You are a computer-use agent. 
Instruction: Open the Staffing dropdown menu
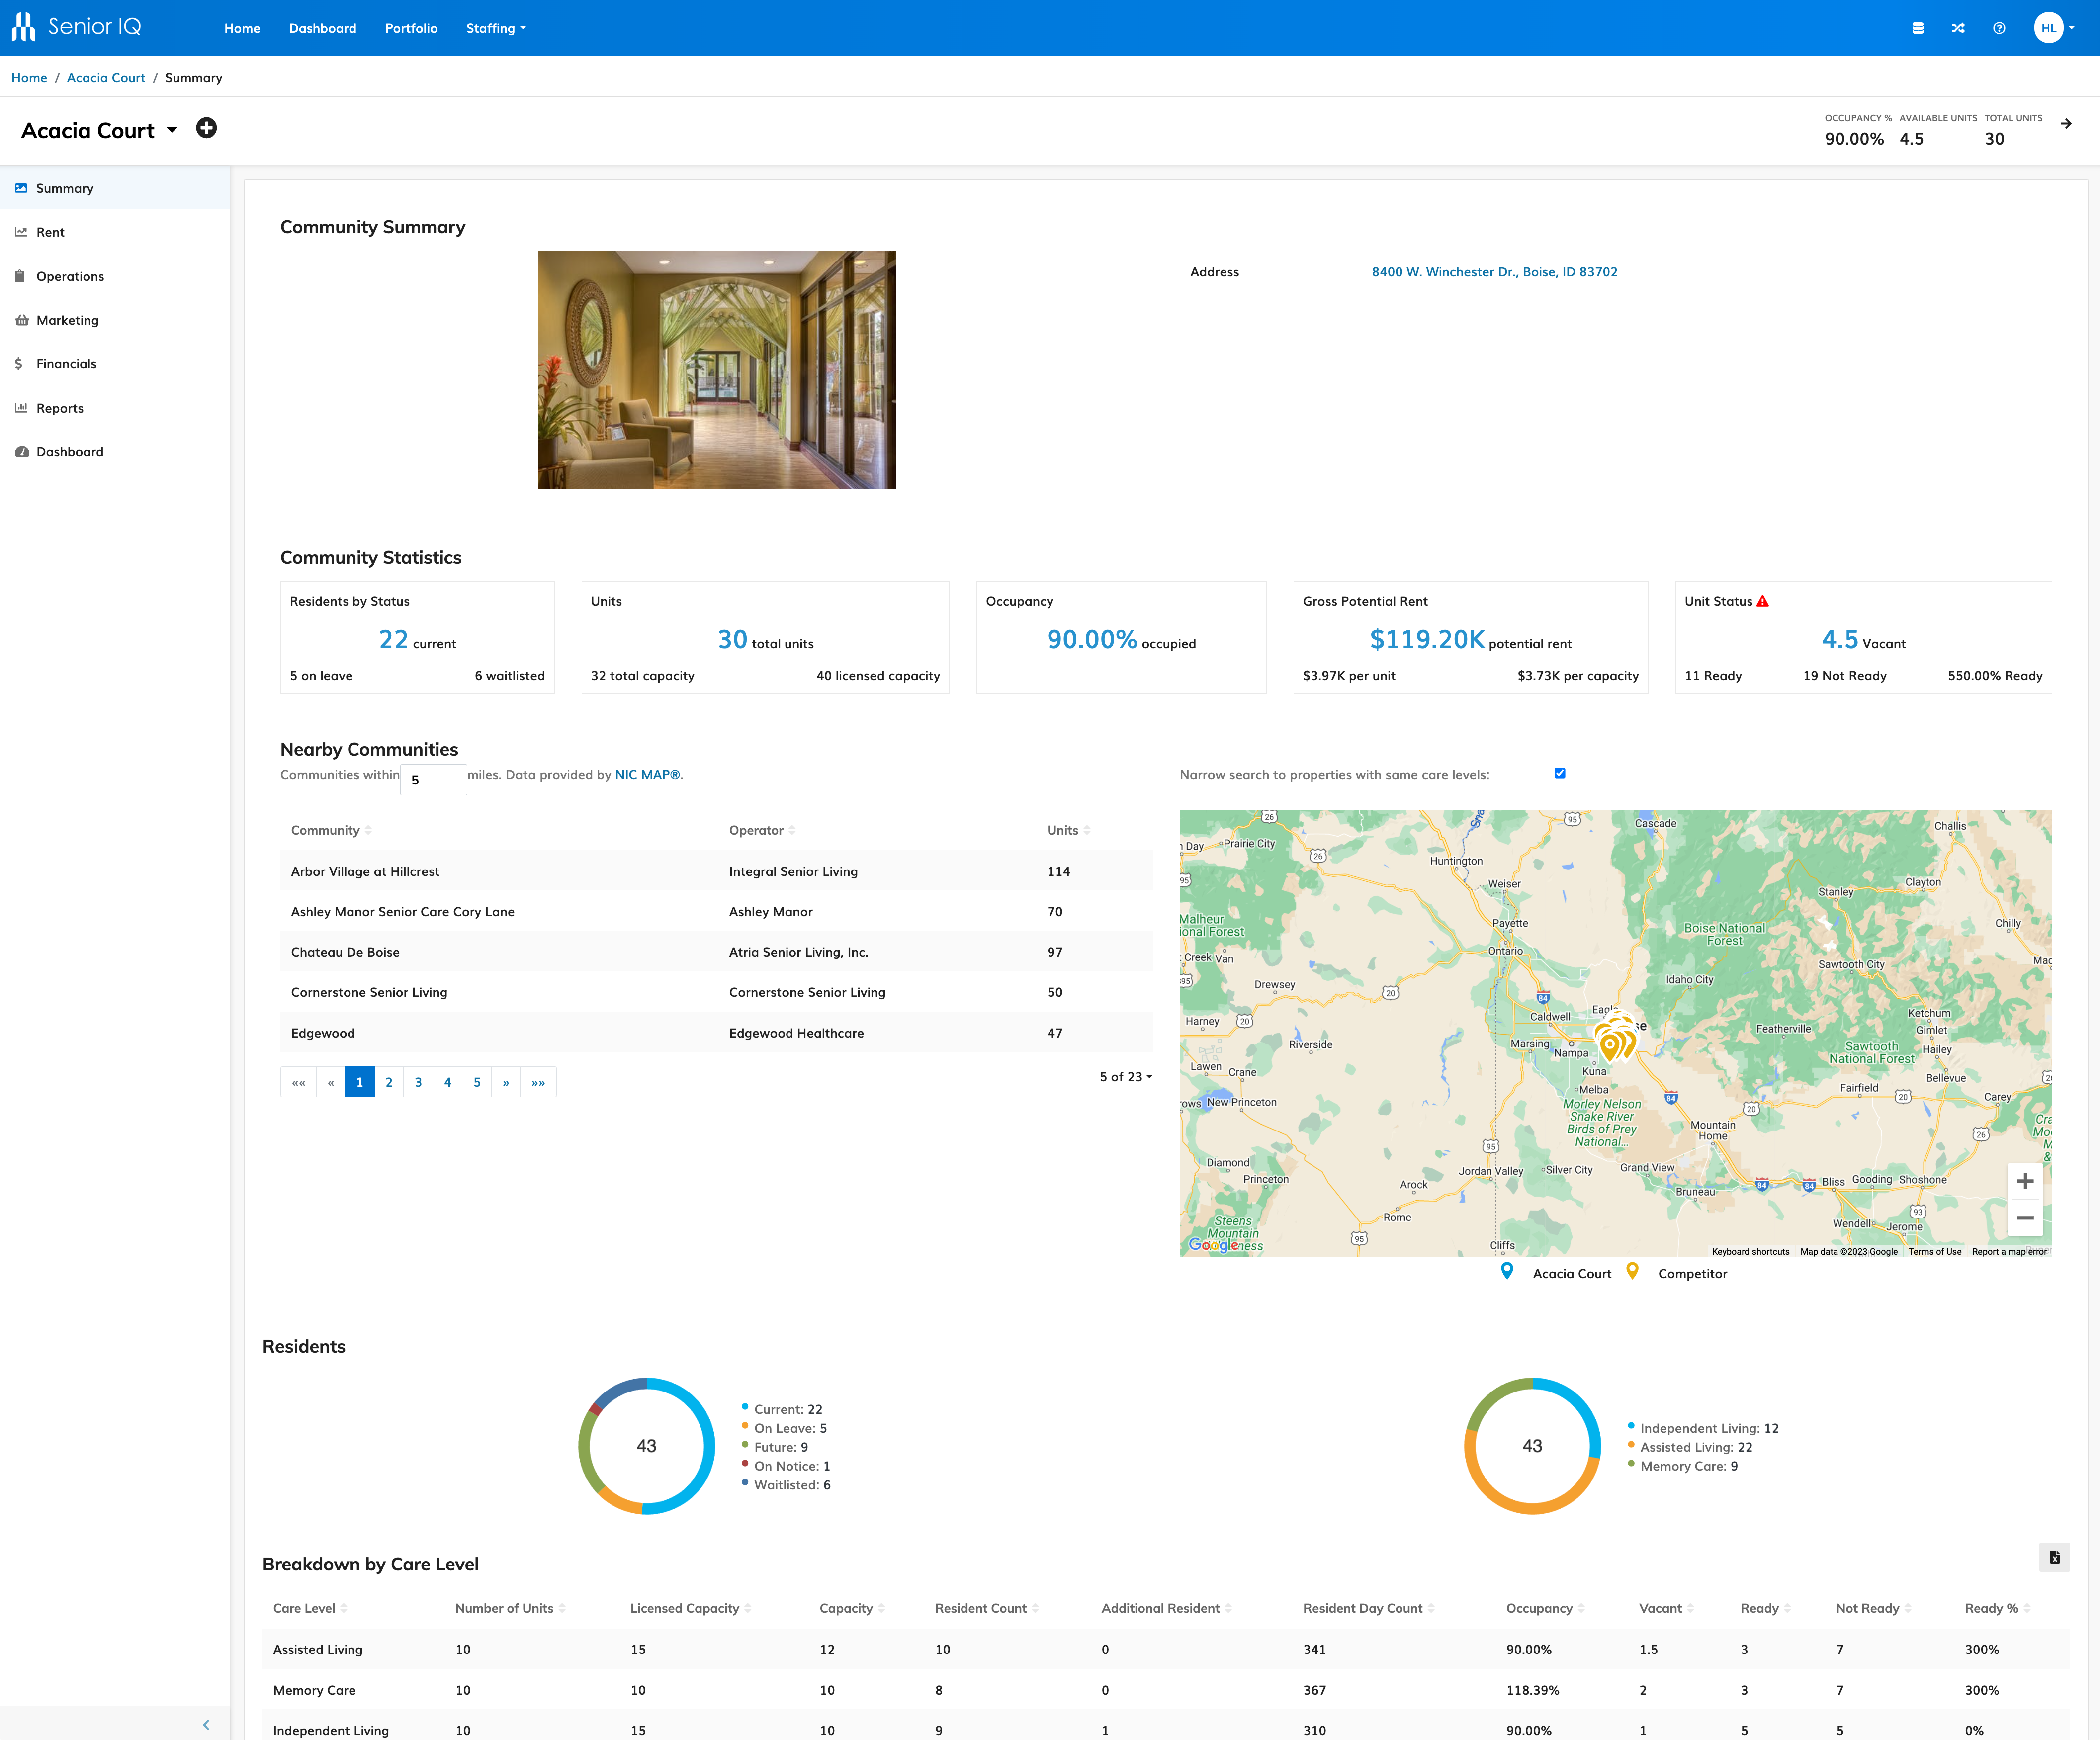[x=496, y=28]
